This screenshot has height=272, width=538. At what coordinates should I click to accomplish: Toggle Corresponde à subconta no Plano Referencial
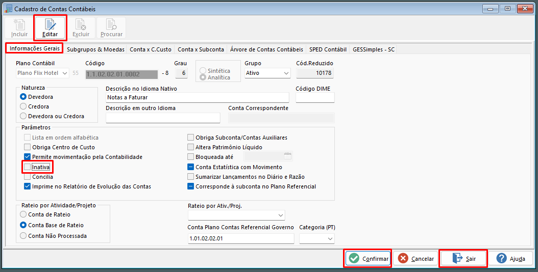pyautogui.click(x=190, y=187)
